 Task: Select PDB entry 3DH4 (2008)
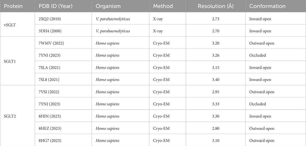pos(50,31)
